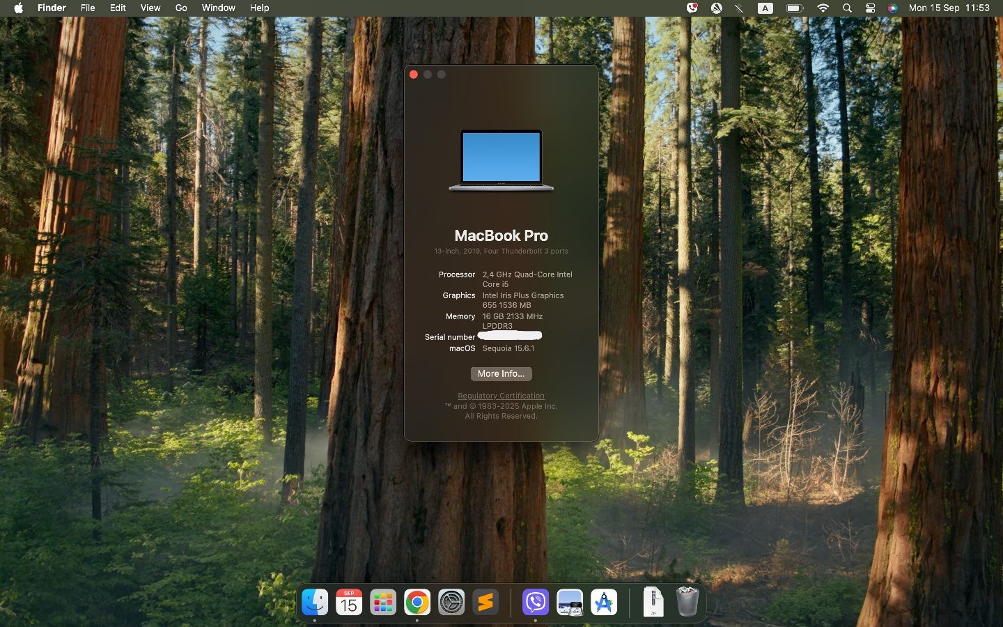The image size is (1003, 627).
Task: Open Calendar from the Dock
Action: pos(349,602)
